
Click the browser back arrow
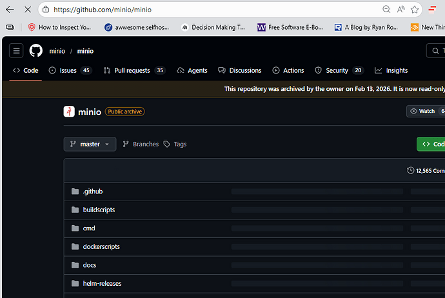point(10,10)
